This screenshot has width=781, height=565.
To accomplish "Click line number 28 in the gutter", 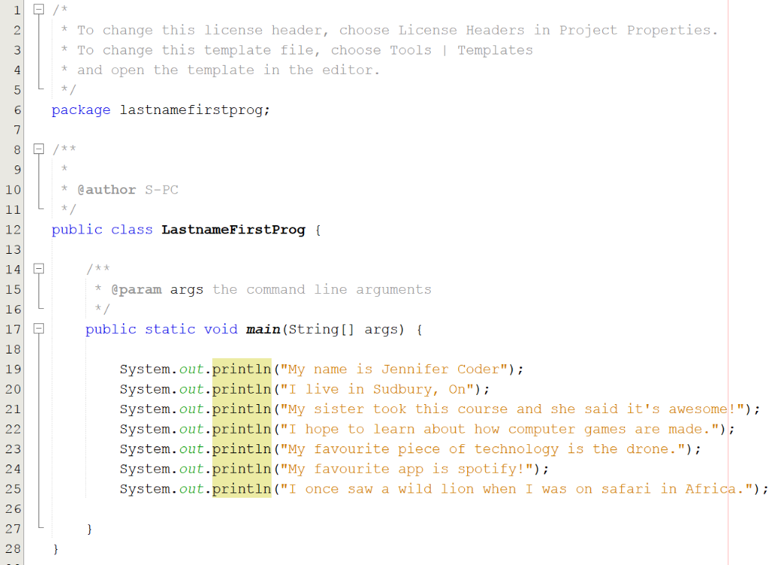I will coord(13,549).
